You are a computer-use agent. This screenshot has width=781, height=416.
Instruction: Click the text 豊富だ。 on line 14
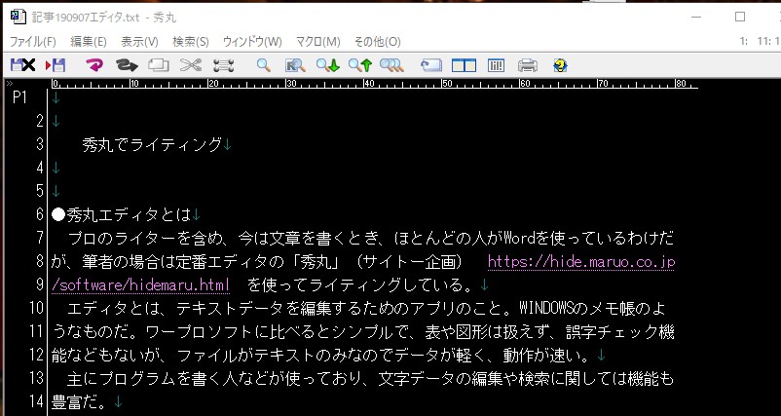pyautogui.click(x=80, y=401)
